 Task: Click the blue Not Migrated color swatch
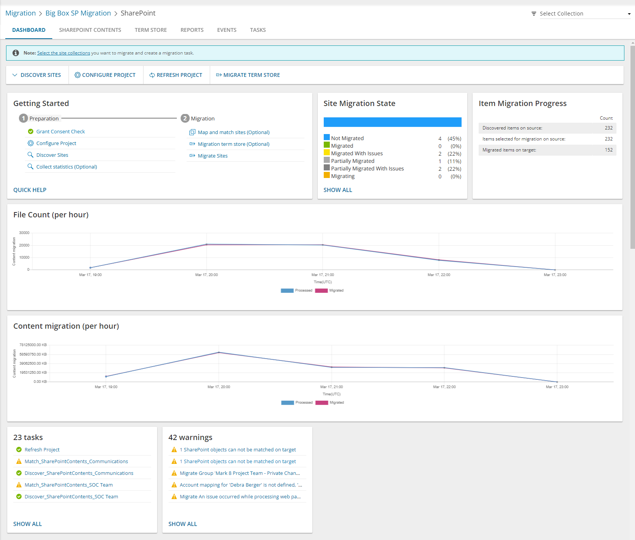click(327, 137)
